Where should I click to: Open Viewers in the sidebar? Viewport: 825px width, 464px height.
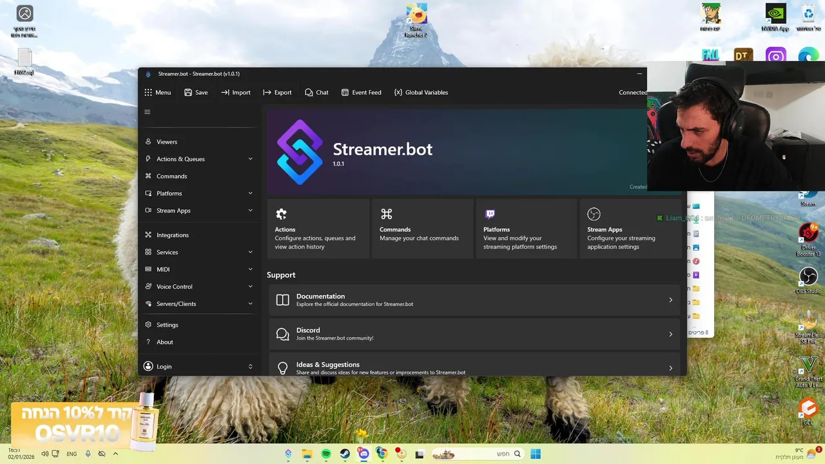pyautogui.click(x=199, y=142)
